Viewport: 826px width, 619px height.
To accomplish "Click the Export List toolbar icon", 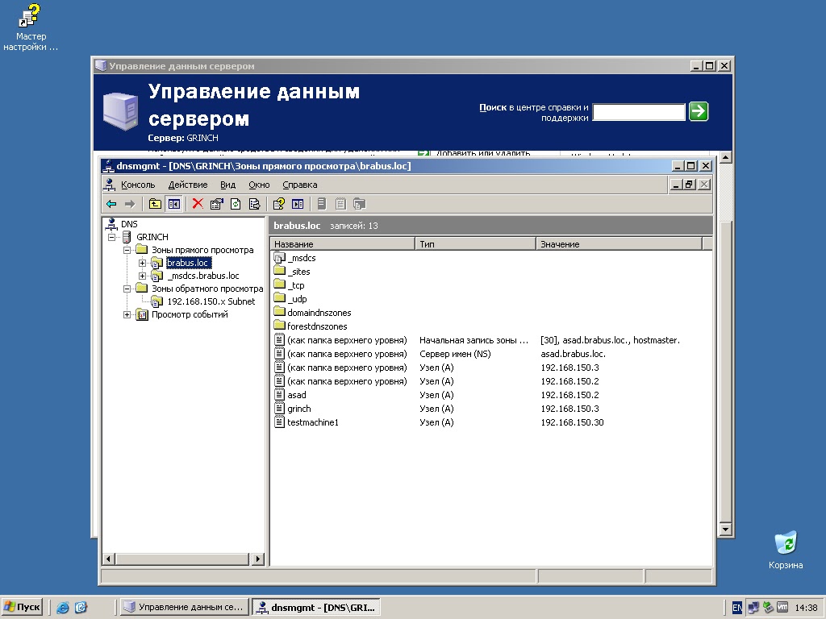I will (x=254, y=204).
